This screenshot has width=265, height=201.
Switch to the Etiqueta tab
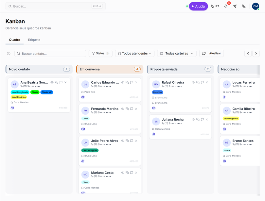[x=34, y=40]
